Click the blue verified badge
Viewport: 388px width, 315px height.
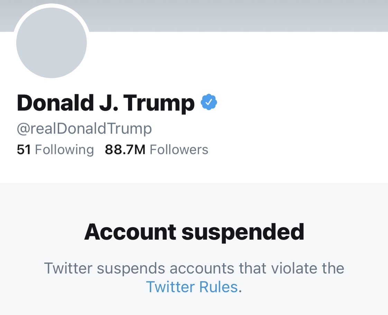point(209,102)
